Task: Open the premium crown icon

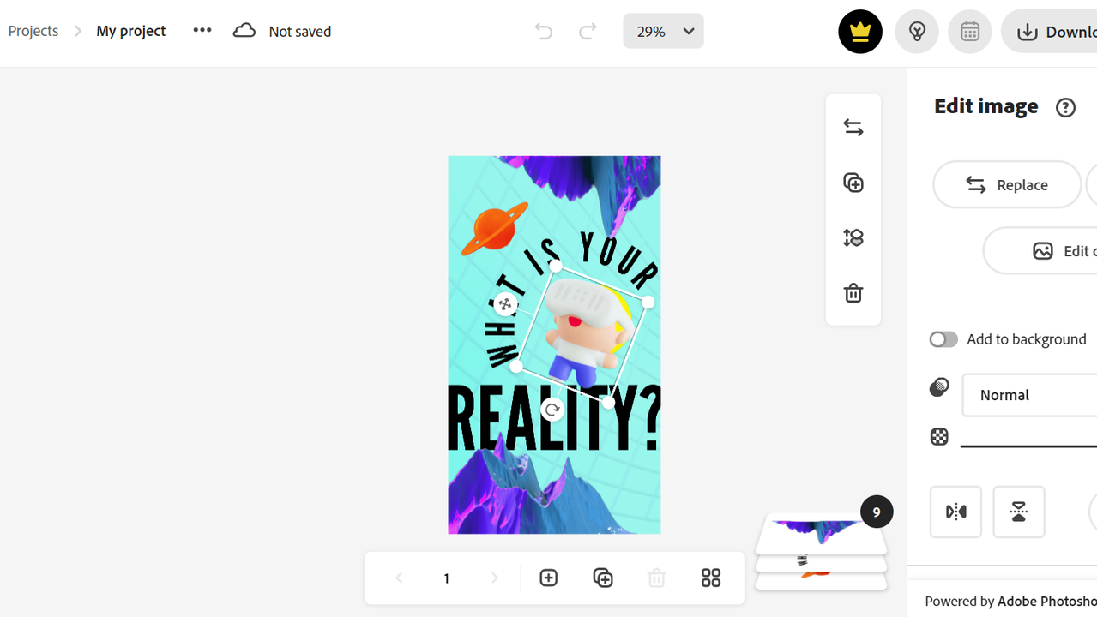Action: (x=860, y=32)
